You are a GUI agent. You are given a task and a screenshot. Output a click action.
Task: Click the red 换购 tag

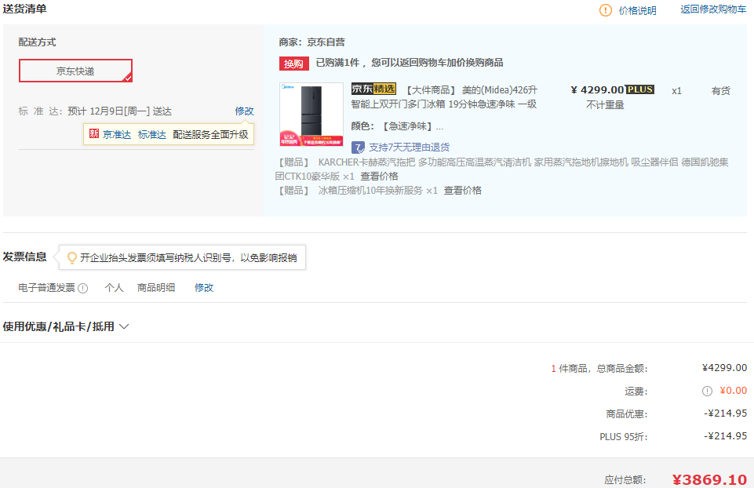click(293, 64)
